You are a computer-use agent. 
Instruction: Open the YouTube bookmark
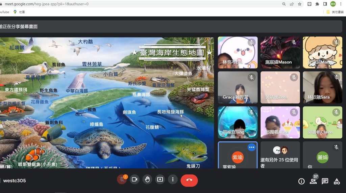tap(4, 12)
